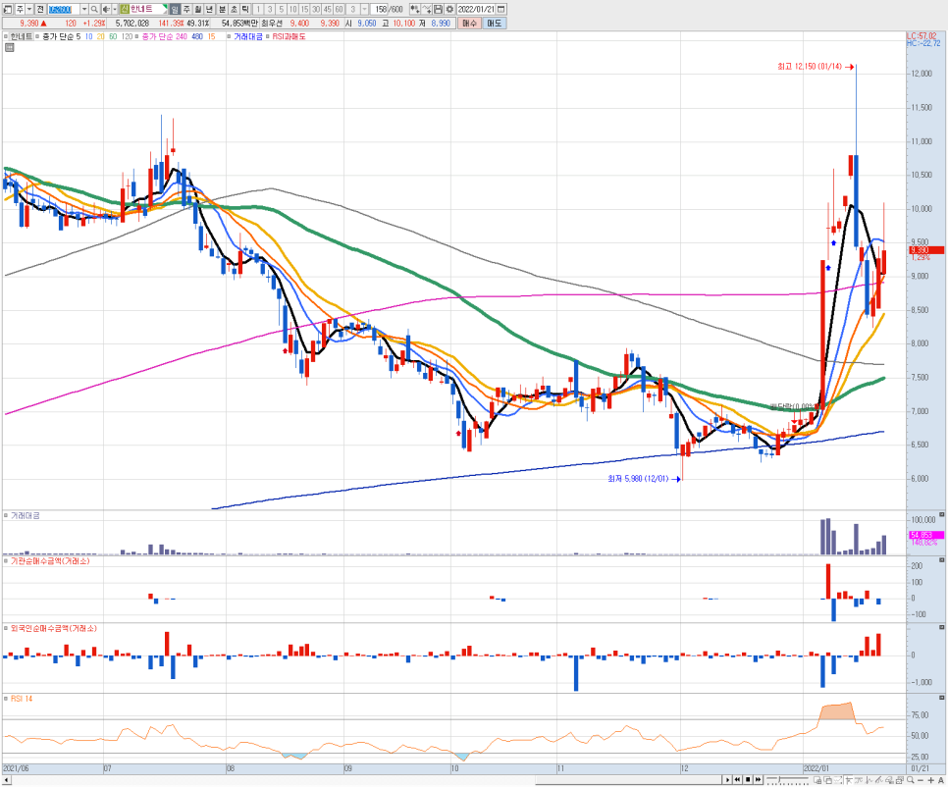Click the magenta 54,853 volume value tag
948x787 pixels.
[926, 535]
